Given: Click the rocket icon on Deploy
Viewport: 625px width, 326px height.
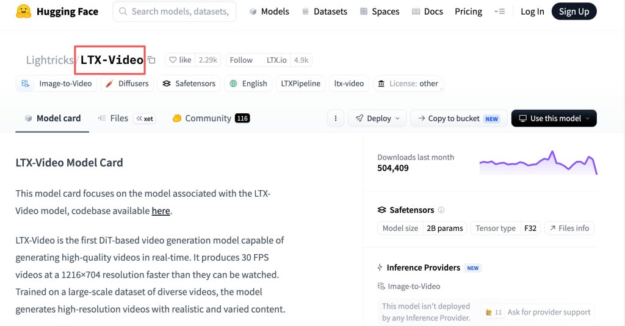Looking at the screenshot, I should pyautogui.click(x=359, y=118).
